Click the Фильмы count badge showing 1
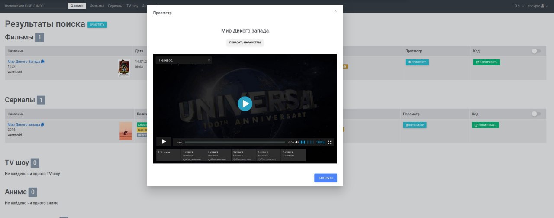Image resolution: width=554 pixels, height=218 pixels. point(40,37)
